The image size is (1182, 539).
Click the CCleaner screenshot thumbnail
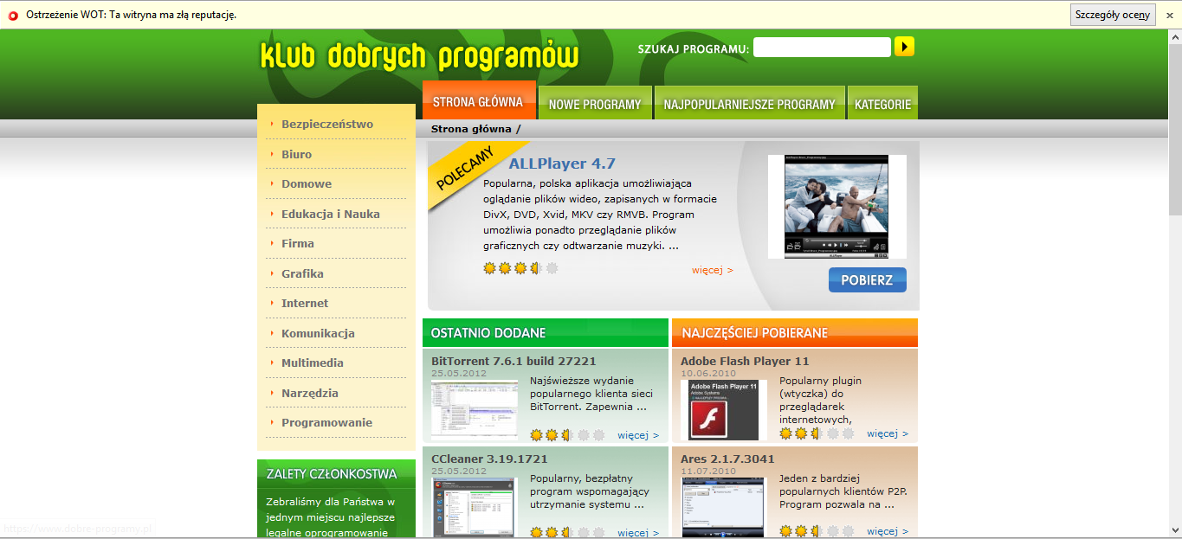(473, 506)
